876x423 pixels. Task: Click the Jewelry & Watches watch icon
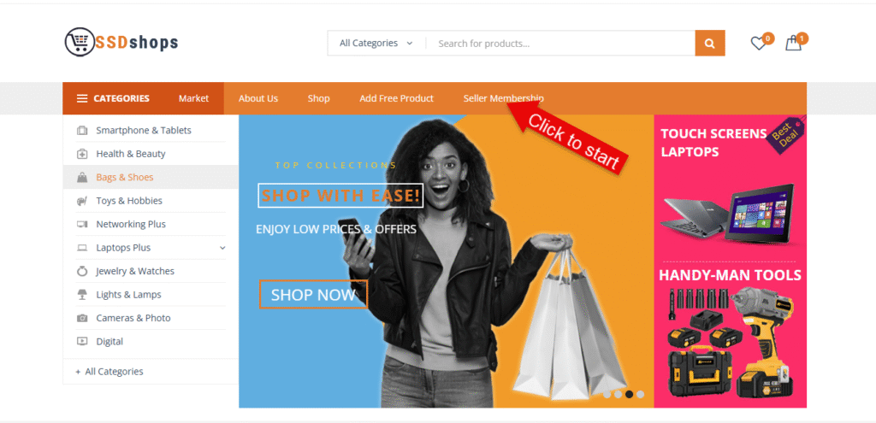click(x=82, y=271)
